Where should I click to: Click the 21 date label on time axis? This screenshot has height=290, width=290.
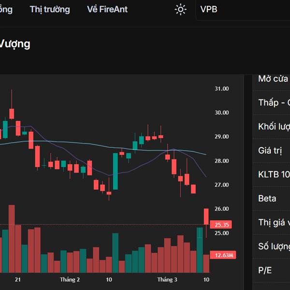pyautogui.click(x=18, y=280)
